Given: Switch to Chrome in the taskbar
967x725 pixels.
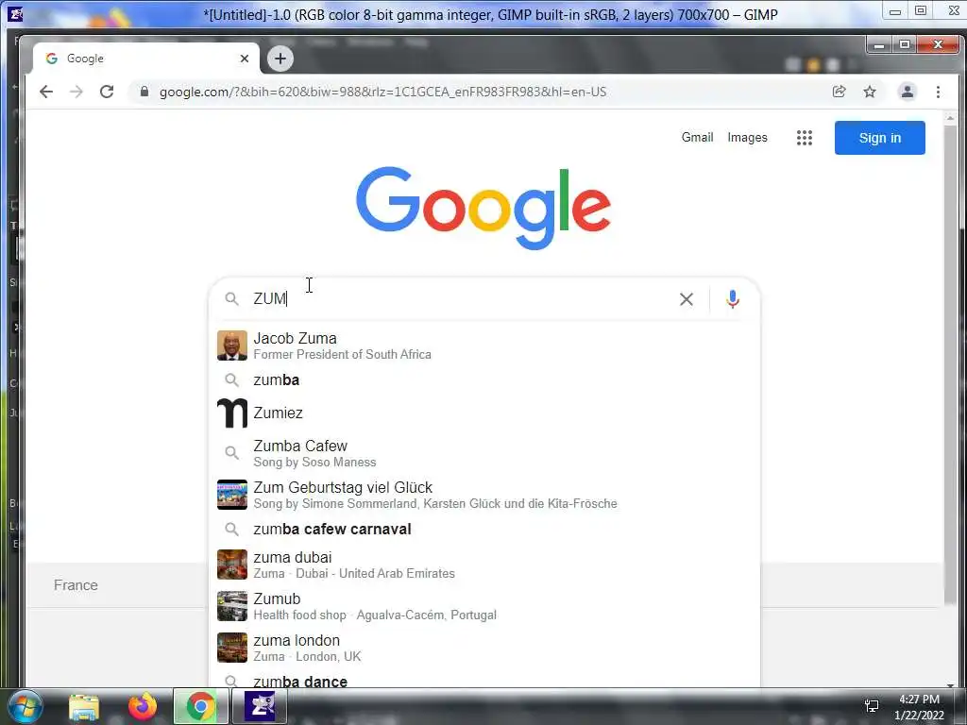Looking at the screenshot, I should coord(200,706).
